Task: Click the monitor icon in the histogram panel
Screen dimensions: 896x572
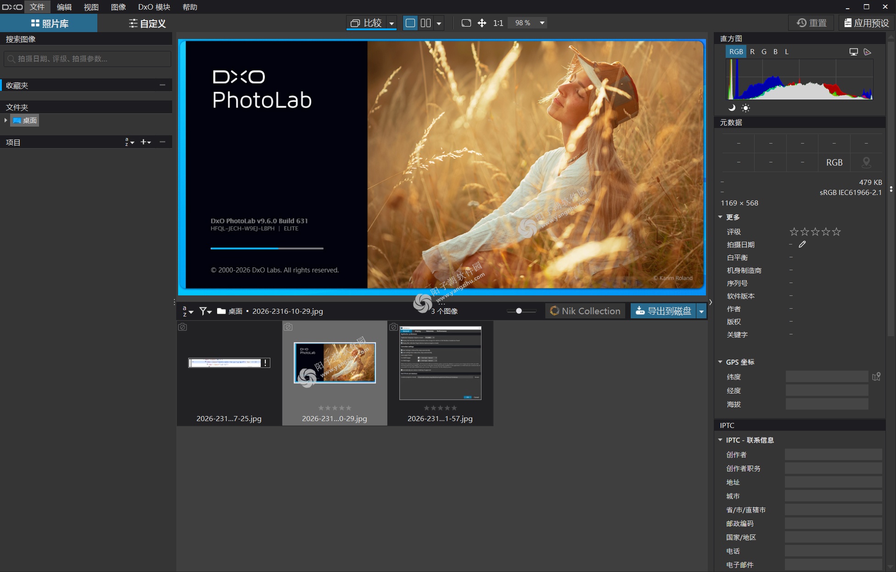Action: tap(853, 51)
